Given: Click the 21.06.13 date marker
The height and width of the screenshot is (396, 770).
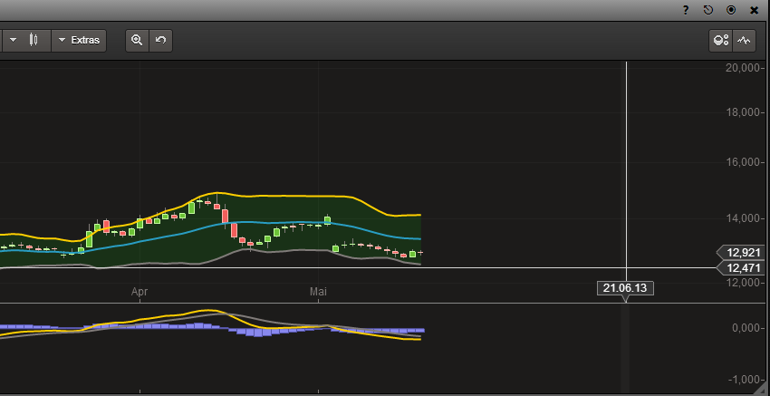Looking at the screenshot, I should point(625,288).
